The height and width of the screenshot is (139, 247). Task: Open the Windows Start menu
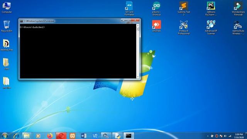pos(5,136)
